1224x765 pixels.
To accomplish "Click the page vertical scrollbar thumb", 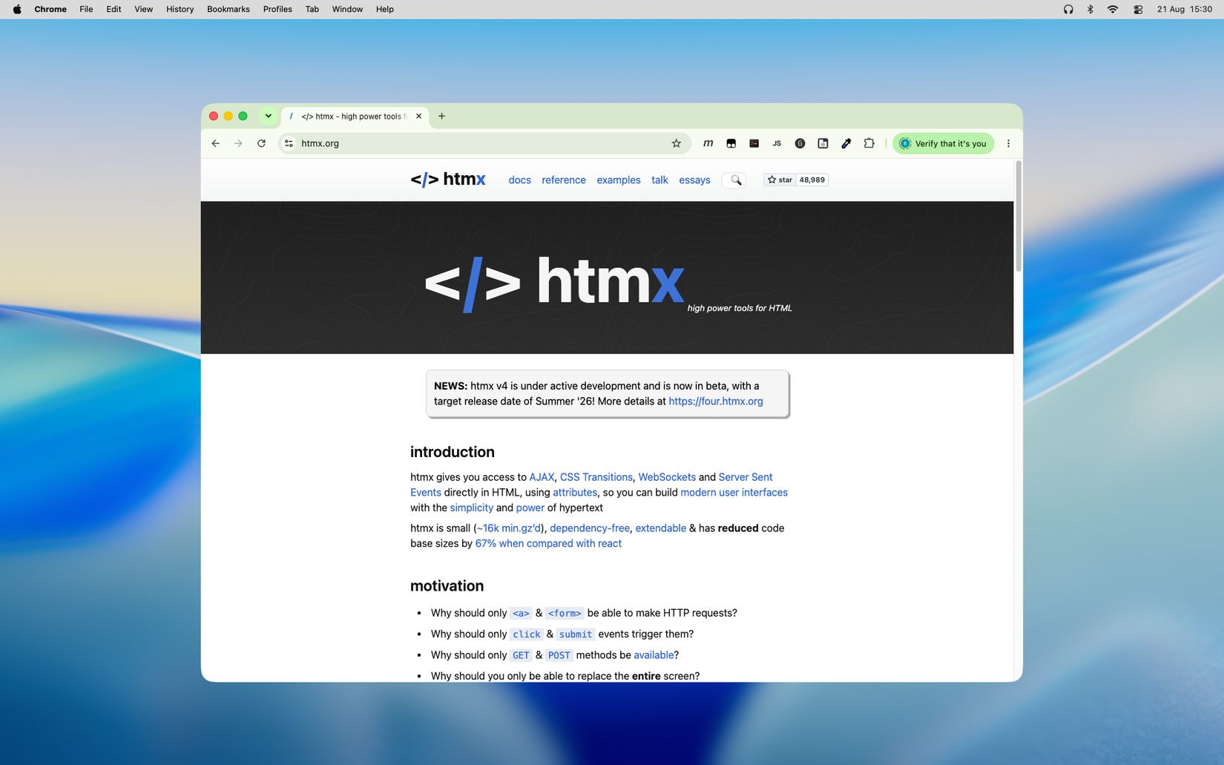I will click(x=1019, y=216).
